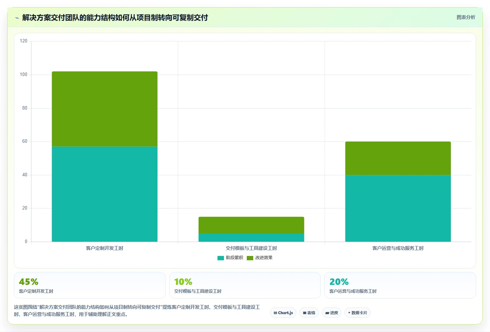Toggle the 改进效果 legend color box
This screenshot has width=490, height=332.
click(x=250, y=258)
